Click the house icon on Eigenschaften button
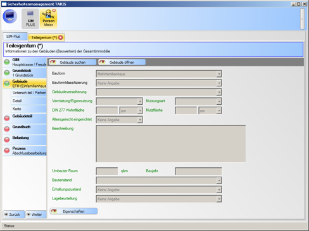 pos(54,211)
